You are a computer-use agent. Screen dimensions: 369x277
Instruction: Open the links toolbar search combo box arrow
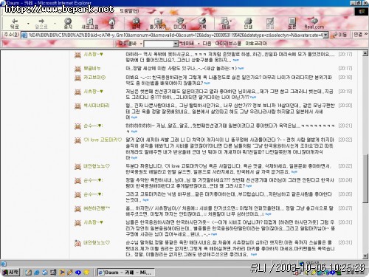point(176,44)
